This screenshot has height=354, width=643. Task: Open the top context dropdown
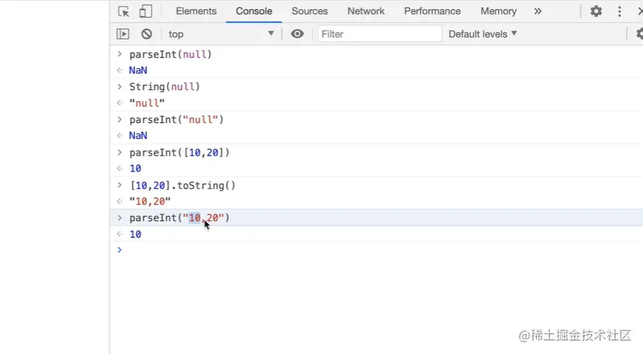pyautogui.click(x=221, y=34)
